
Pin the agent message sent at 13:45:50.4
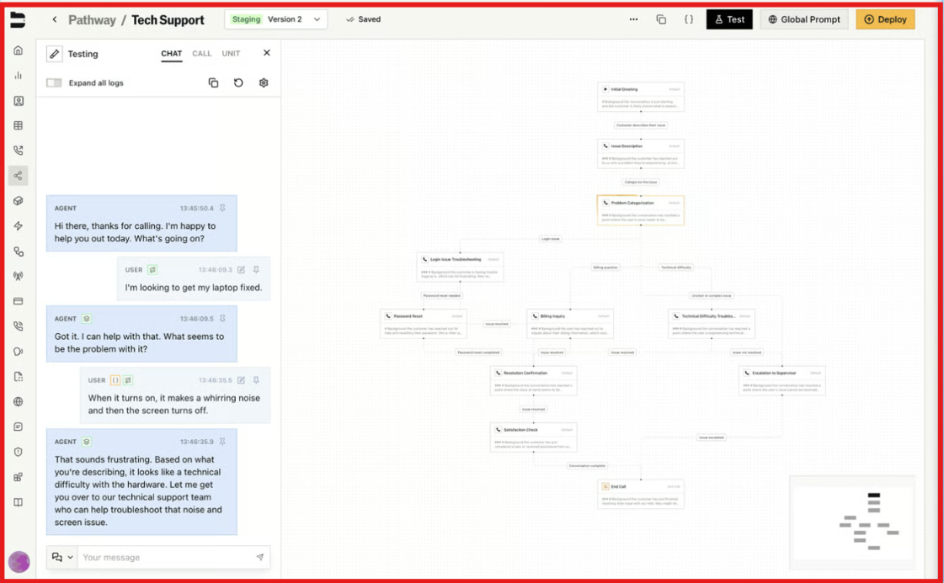coord(222,208)
